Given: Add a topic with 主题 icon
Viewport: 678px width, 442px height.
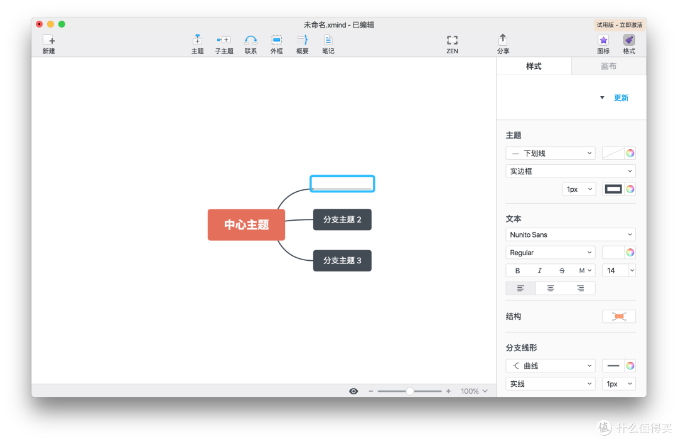Looking at the screenshot, I should pos(197,40).
